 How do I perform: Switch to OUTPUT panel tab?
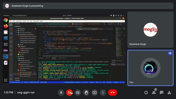pos(48,58)
